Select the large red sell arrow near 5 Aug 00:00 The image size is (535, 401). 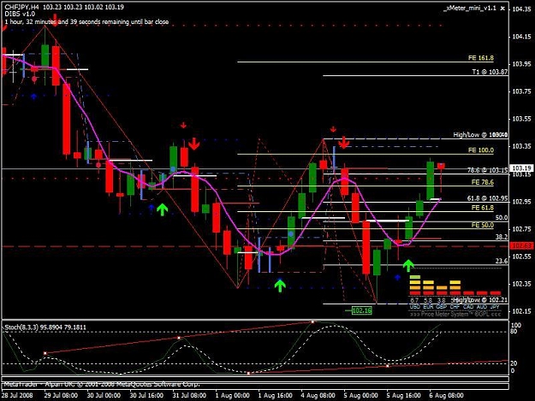pos(343,143)
